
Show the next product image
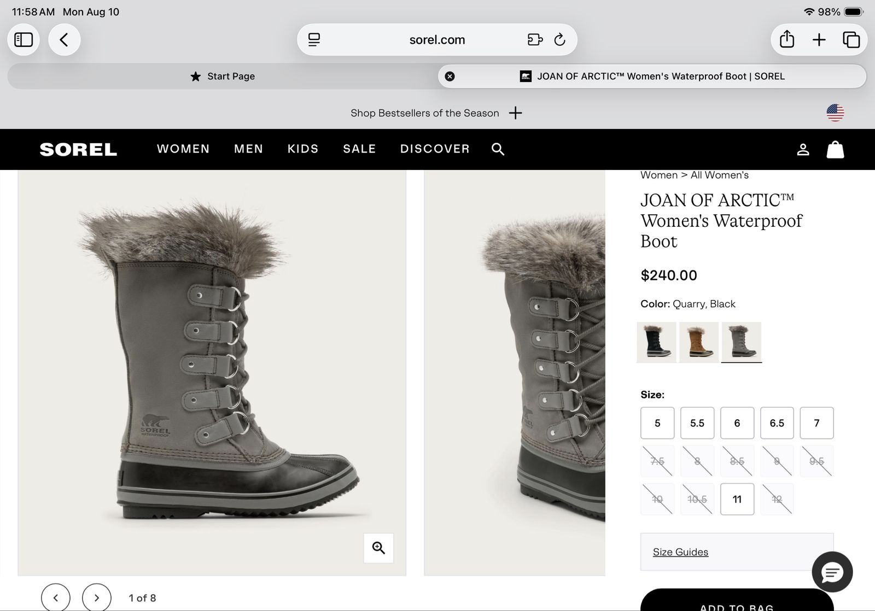(97, 598)
